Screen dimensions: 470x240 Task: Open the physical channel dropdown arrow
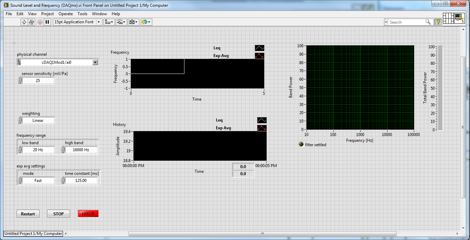click(95, 62)
